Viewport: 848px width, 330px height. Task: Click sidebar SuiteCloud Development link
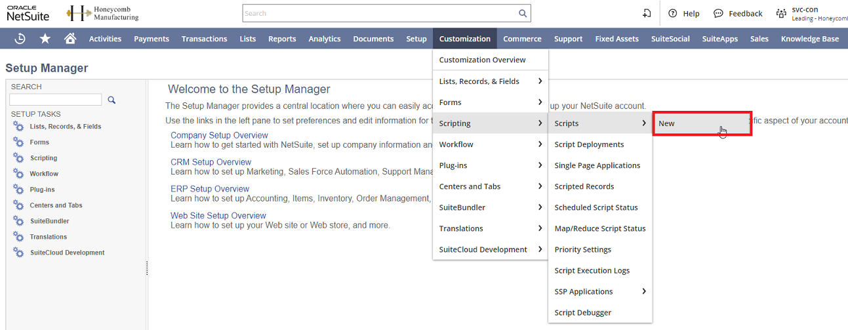[67, 253]
